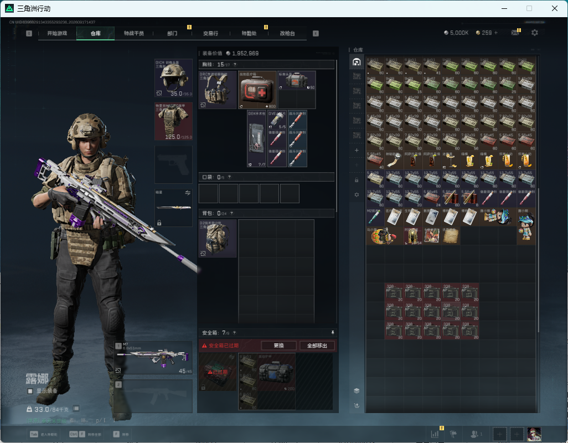Add a new storage box via the top plus
This screenshot has height=443, width=568.
[x=357, y=150]
